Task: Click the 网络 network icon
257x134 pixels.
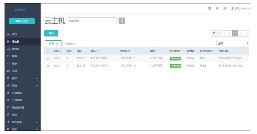Action: (8, 85)
